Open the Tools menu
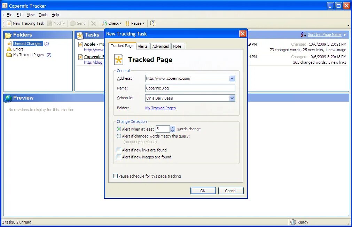352x227 pixels. click(43, 15)
